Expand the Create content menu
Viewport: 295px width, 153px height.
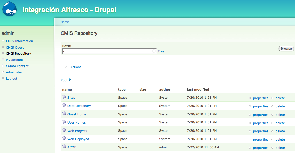pyautogui.click(x=3, y=66)
